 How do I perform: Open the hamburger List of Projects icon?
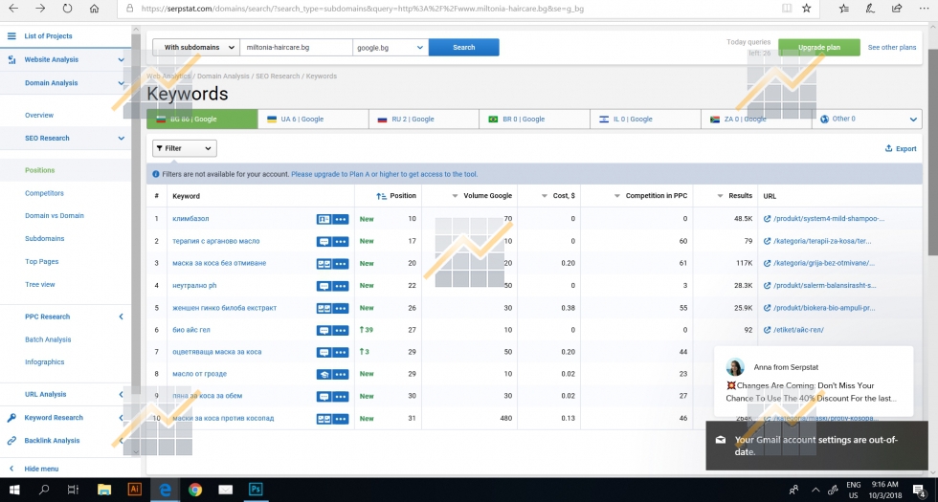(x=11, y=36)
